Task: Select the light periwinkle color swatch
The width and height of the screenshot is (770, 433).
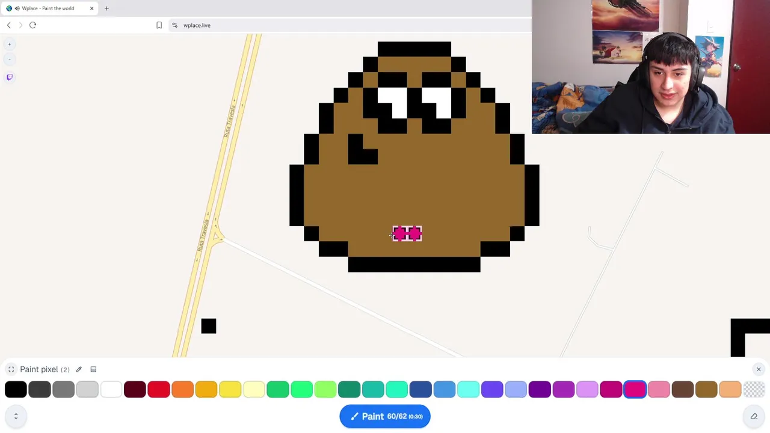Action: tap(516, 390)
